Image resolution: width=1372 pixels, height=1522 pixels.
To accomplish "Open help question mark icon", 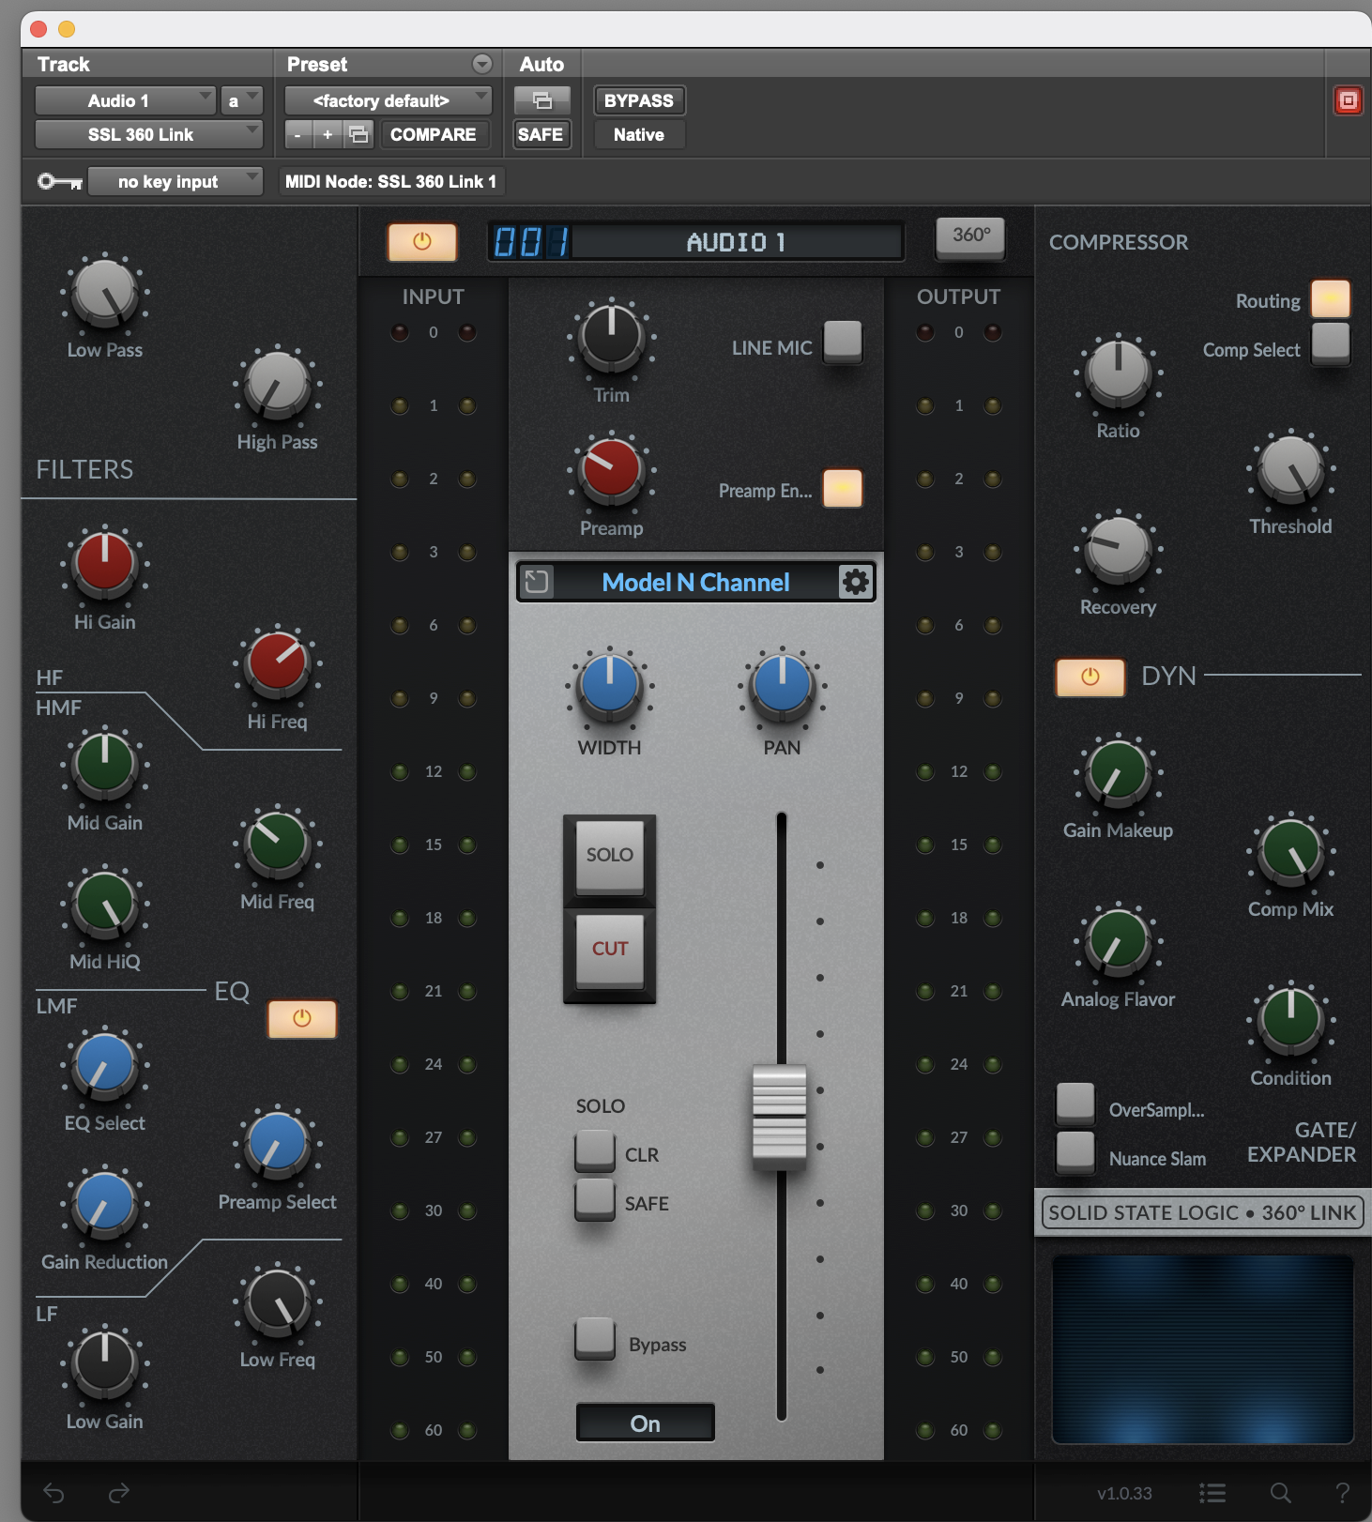I will [1343, 1492].
